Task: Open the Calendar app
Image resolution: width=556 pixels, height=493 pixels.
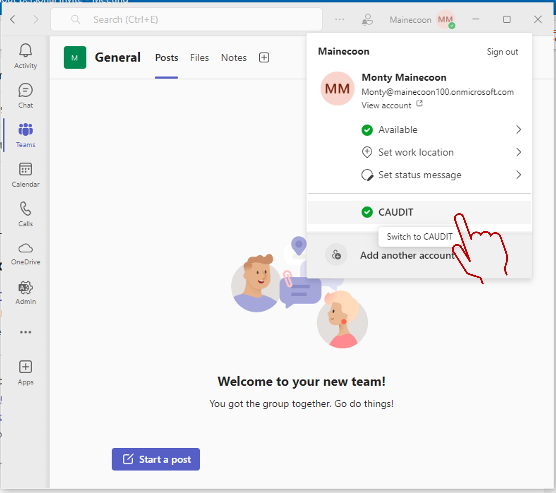Action: (x=26, y=175)
